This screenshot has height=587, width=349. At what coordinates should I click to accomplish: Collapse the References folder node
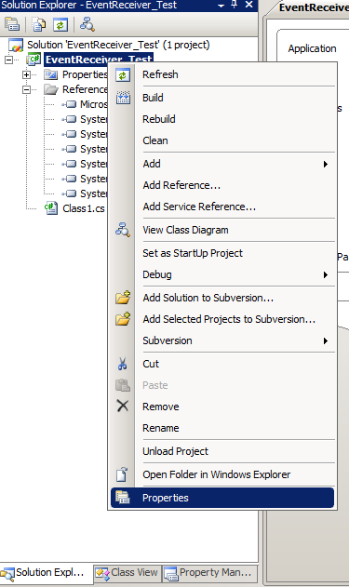pos(26,89)
